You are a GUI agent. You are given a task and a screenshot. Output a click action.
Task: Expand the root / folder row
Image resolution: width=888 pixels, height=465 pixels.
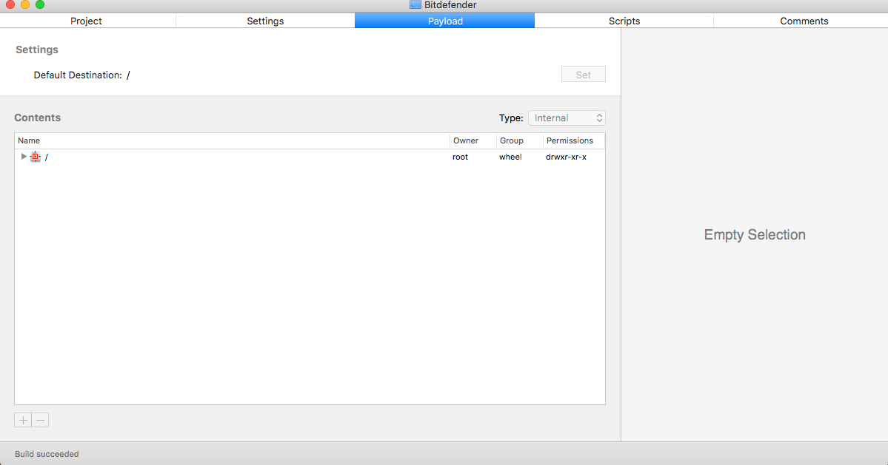(x=23, y=157)
